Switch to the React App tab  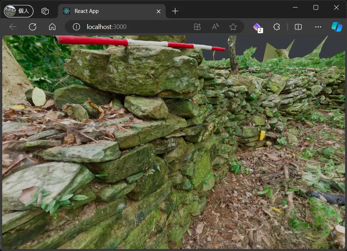point(112,11)
